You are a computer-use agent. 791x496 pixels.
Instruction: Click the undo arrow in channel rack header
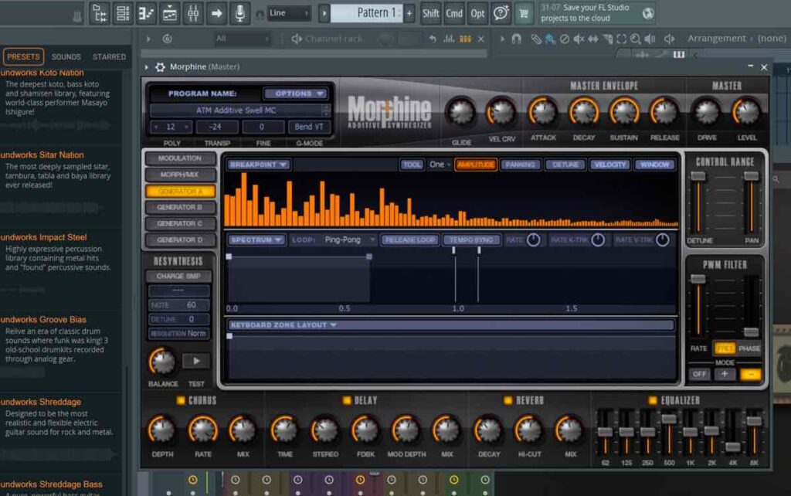point(433,39)
